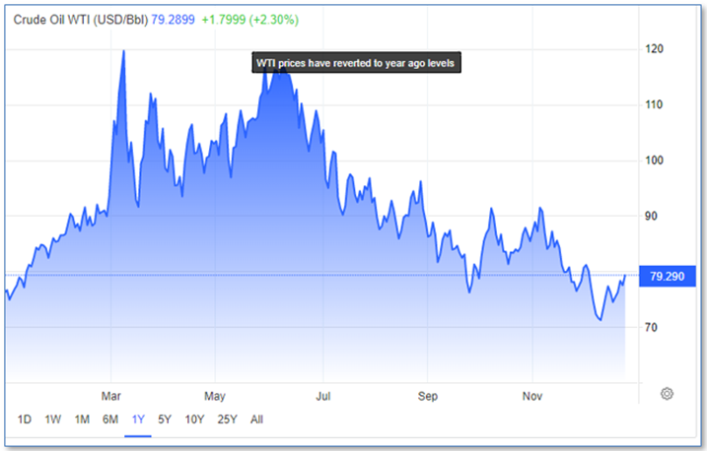Click the 100 y-axis label
The height and width of the screenshot is (451, 707).
pyautogui.click(x=654, y=161)
